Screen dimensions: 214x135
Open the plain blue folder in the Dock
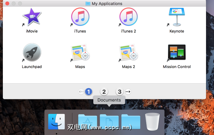[131, 122]
